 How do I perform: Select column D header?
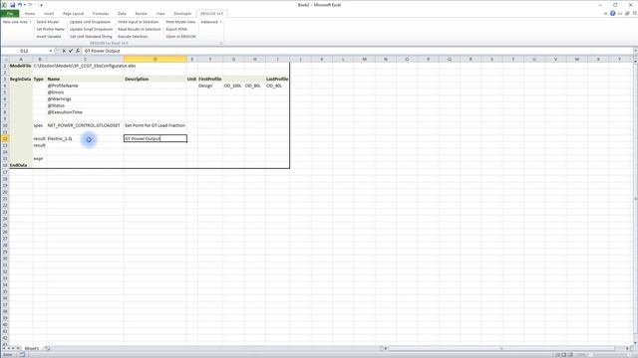point(156,60)
